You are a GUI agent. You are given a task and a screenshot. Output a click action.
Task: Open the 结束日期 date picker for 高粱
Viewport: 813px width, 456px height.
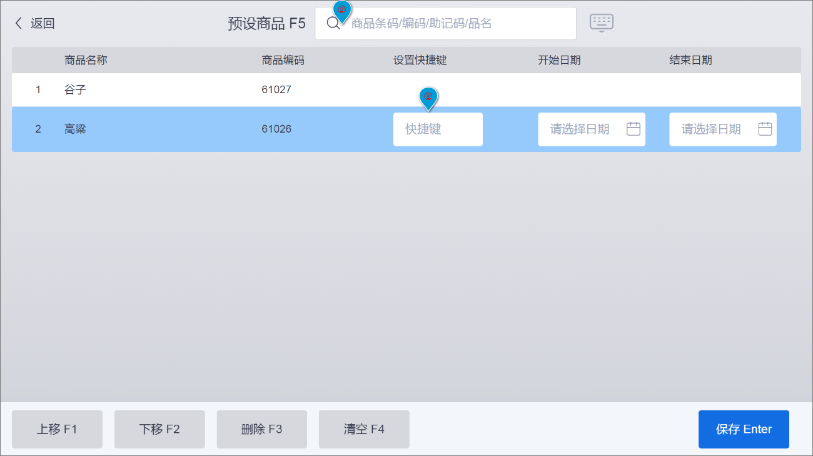(x=713, y=129)
